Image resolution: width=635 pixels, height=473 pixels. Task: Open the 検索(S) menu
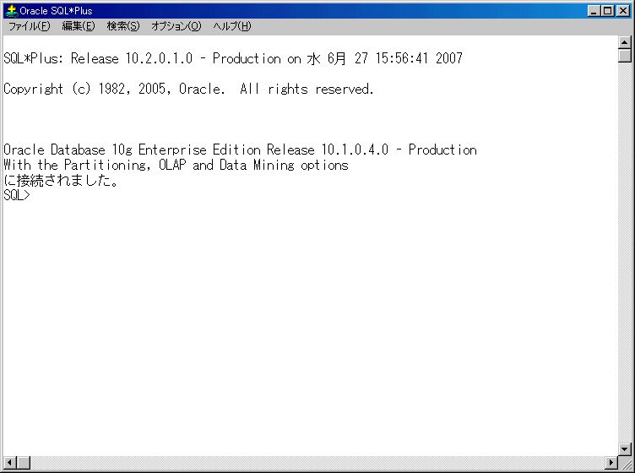tap(122, 26)
